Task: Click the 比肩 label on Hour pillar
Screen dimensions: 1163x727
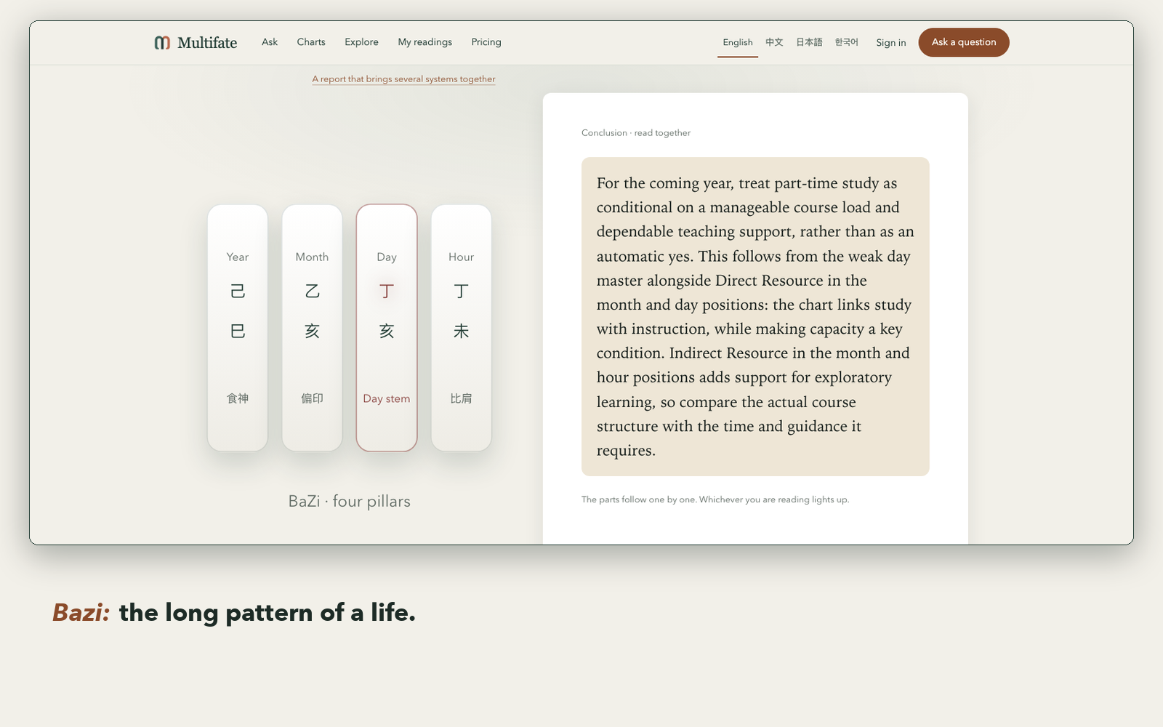Action: [x=462, y=398]
